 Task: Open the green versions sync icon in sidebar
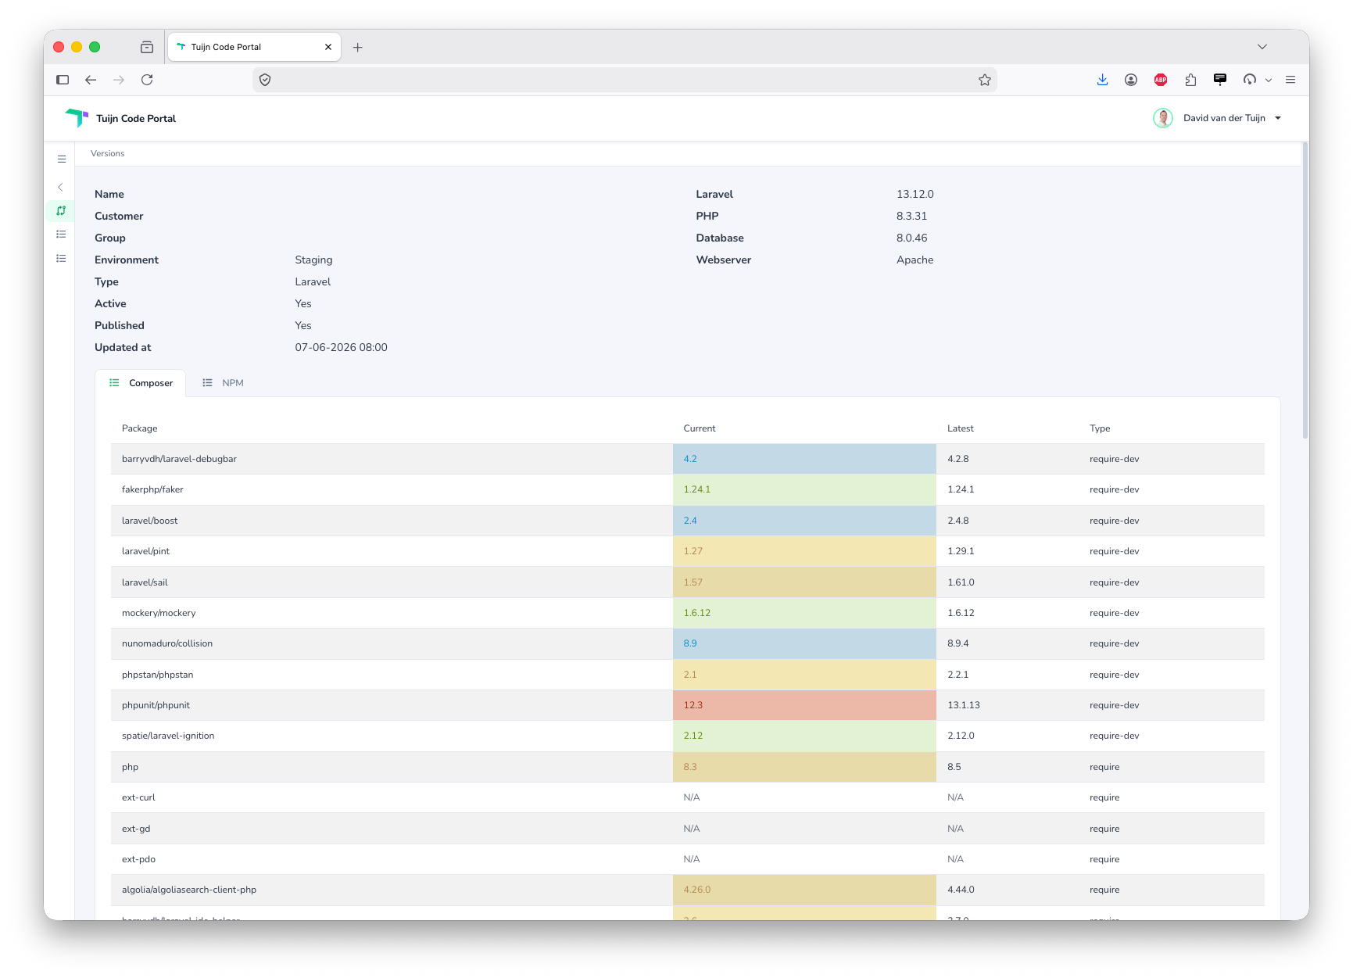pos(61,211)
